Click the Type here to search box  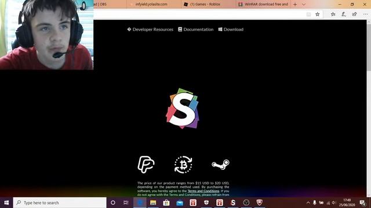(x=60, y=203)
